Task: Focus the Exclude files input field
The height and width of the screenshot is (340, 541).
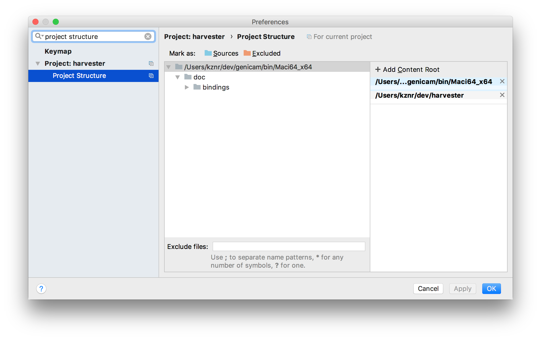Action: (289, 246)
